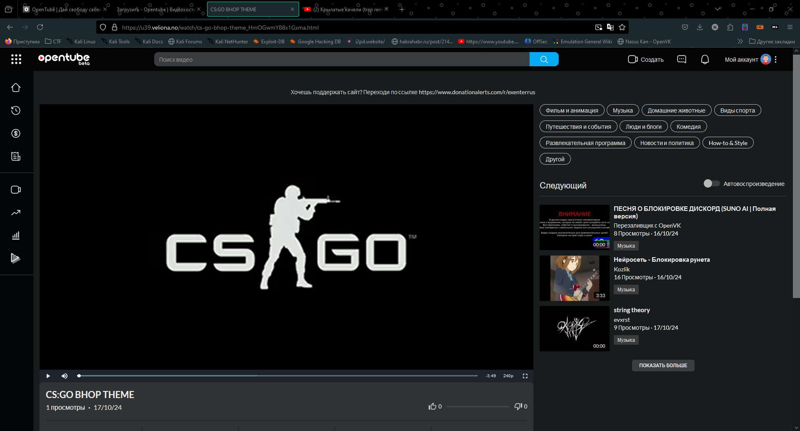Like the video with thumbs up
Image resolution: width=800 pixels, height=431 pixels.
pyautogui.click(x=432, y=406)
